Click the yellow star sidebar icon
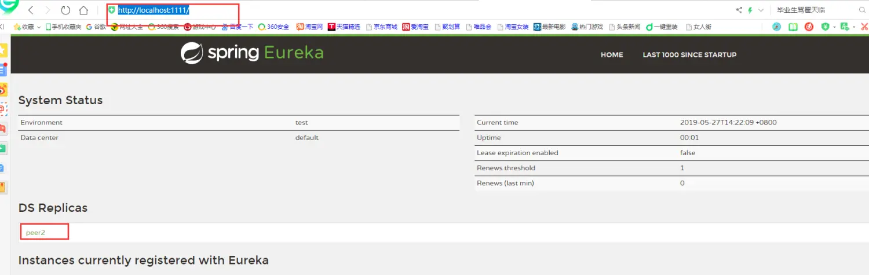 click(x=3, y=50)
